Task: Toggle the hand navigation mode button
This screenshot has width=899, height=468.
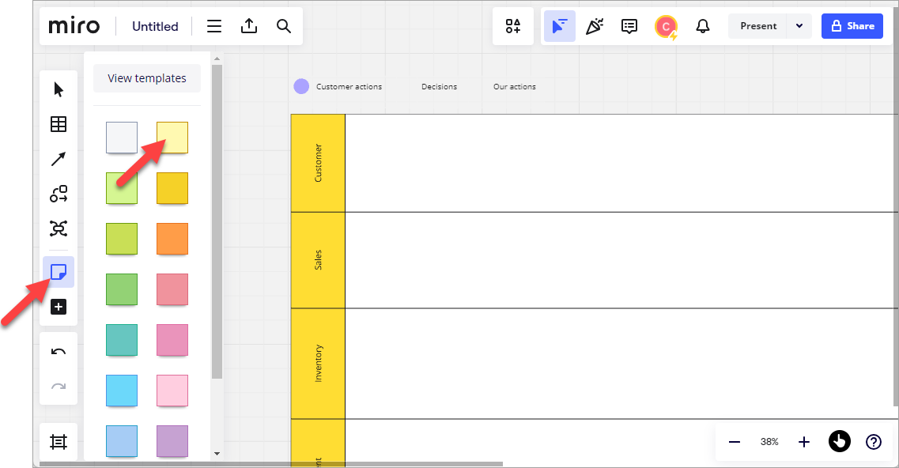Action: [x=839, y=442]
